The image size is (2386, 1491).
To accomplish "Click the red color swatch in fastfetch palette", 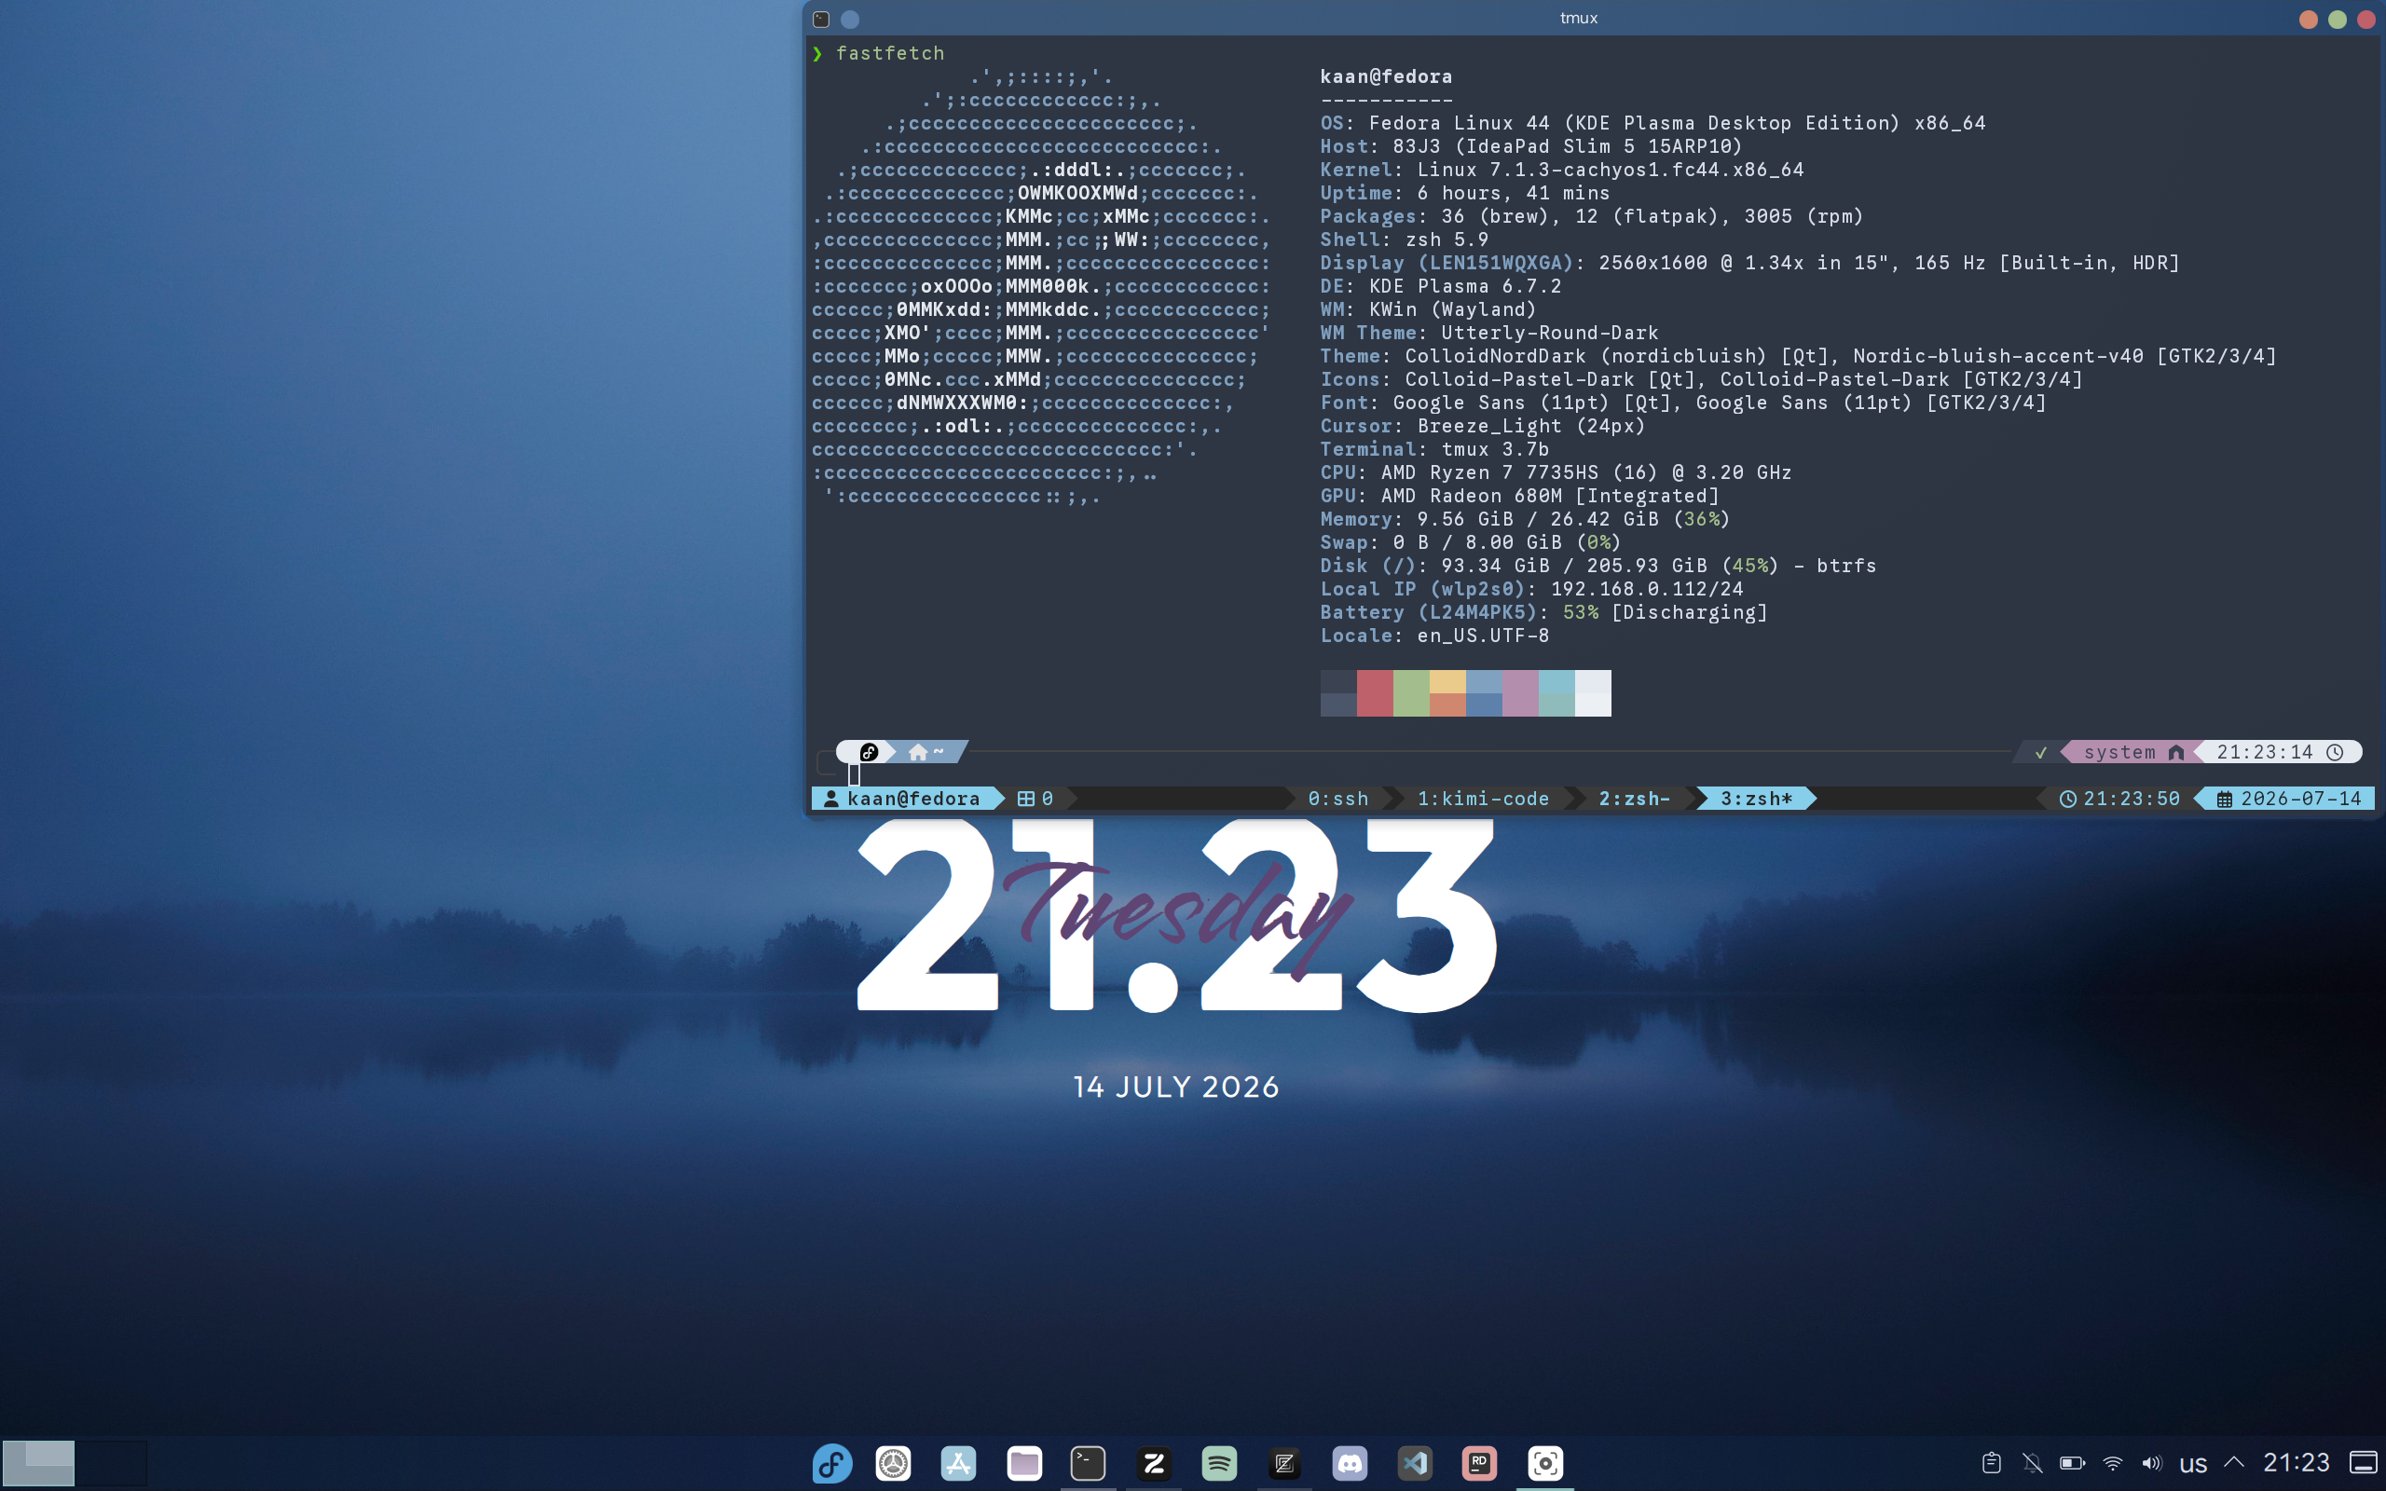I will 1375,693.
